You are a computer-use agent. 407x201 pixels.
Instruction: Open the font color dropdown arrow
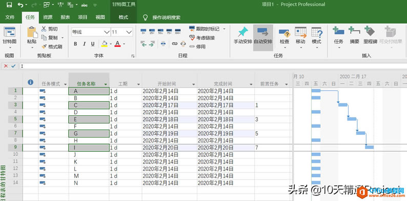tap(124, 44)
